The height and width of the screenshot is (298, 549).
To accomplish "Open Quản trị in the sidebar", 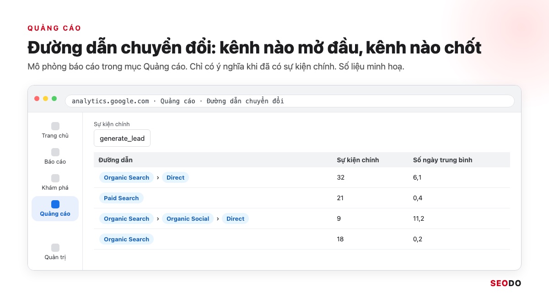I will (55, 252).
